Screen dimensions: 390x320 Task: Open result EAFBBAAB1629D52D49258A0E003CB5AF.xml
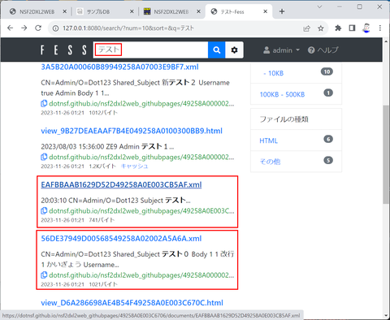click(121, 184)
